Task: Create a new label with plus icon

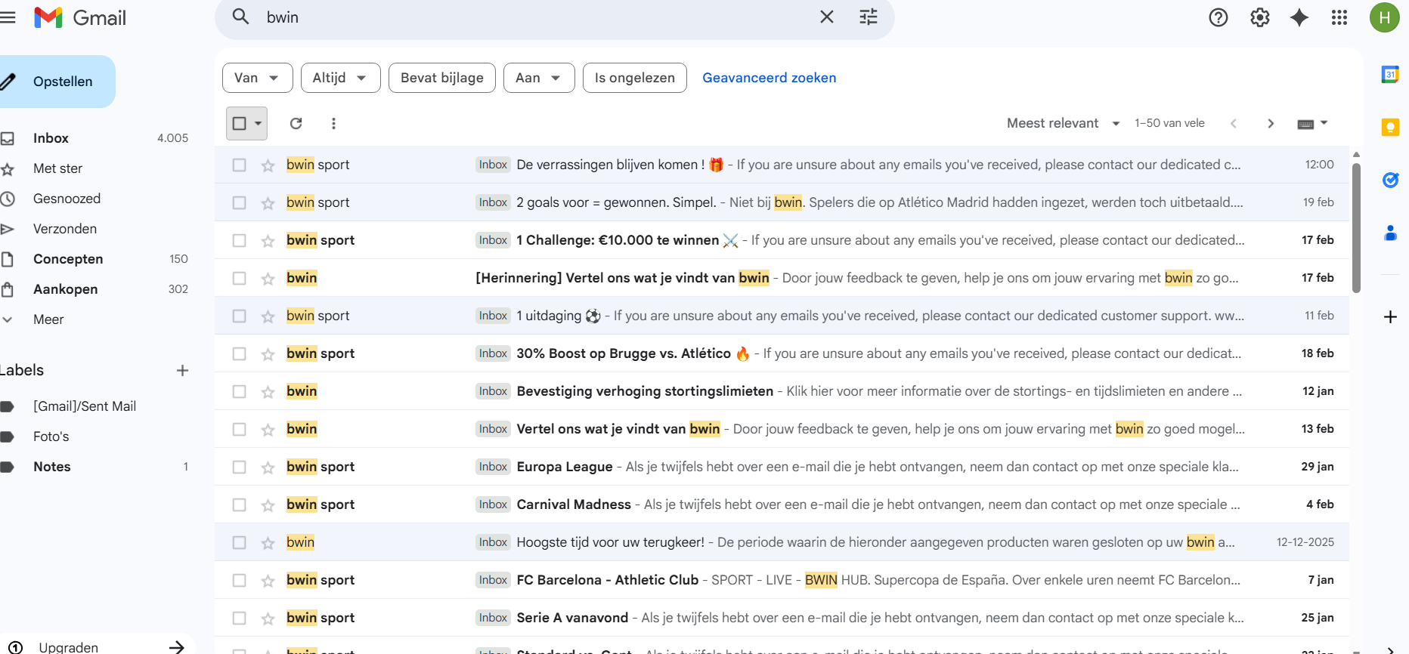Action: [x=182, y=370]
